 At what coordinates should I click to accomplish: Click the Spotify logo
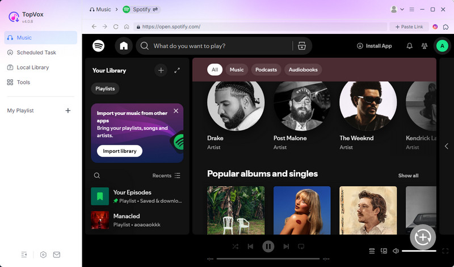tap(98, 46)
